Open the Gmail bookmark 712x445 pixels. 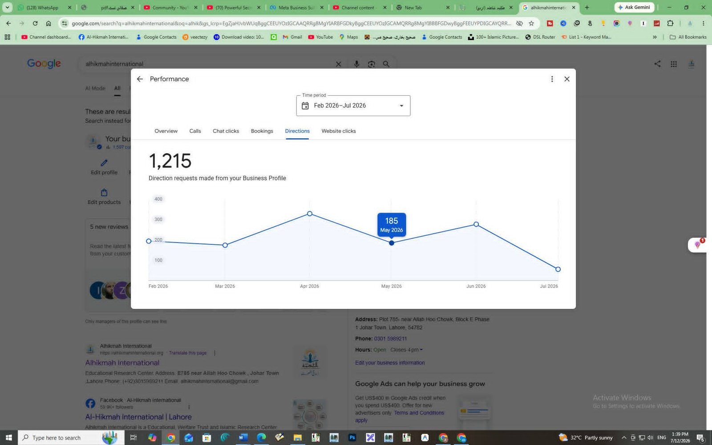click(x=292, y=37)
